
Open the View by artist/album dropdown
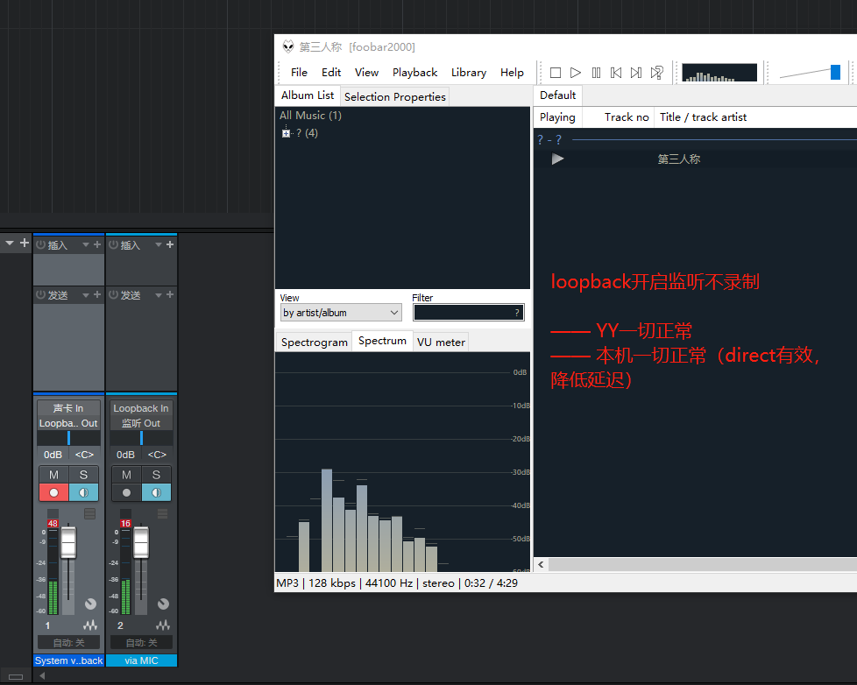pos(340,313)
